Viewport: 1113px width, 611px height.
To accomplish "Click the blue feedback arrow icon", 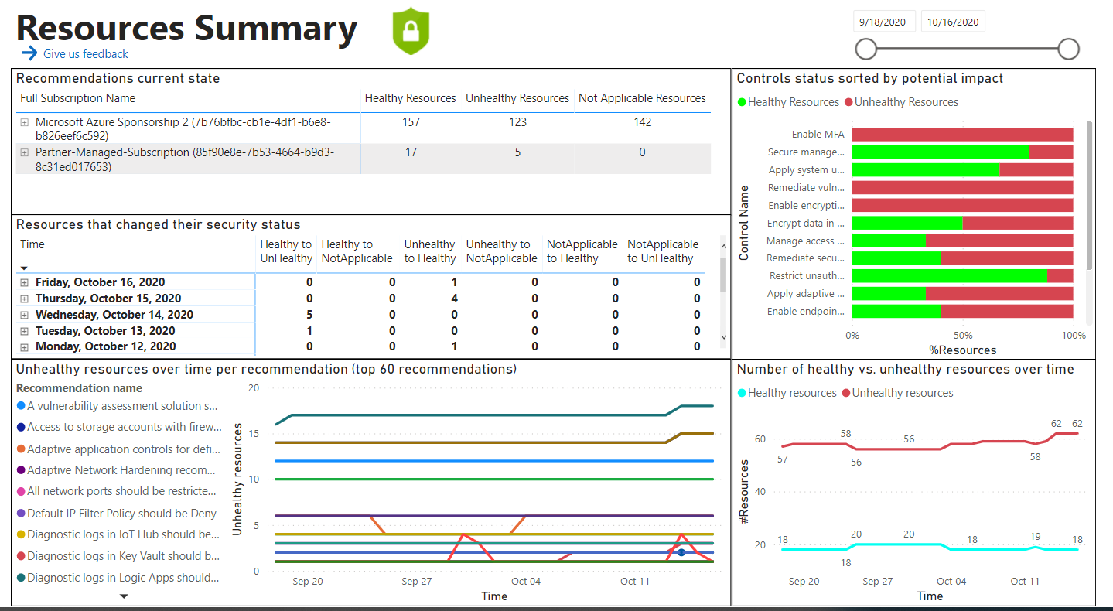I will tap(29, 53).
